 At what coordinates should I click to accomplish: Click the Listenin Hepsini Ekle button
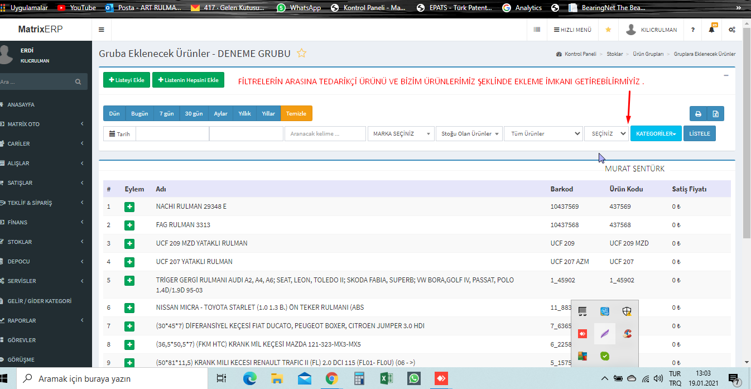coord(188,80)
